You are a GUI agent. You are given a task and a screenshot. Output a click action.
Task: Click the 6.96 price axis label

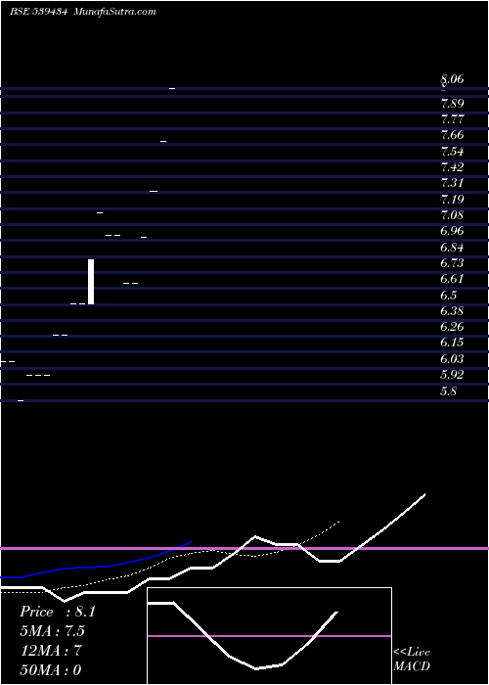(452, 232)
